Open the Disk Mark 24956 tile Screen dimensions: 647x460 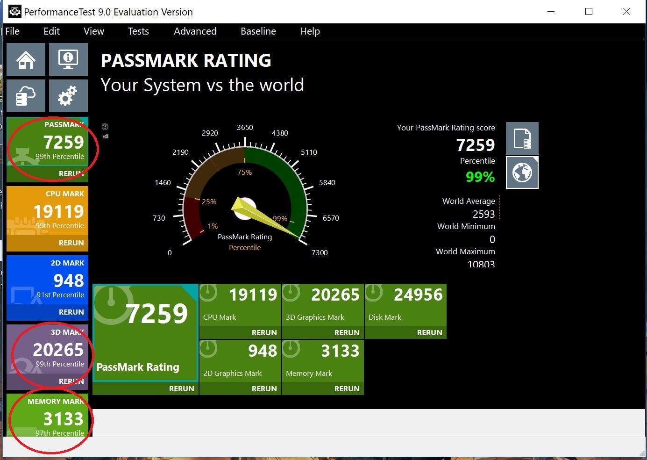pyautogui.click(x=405, y=305)
